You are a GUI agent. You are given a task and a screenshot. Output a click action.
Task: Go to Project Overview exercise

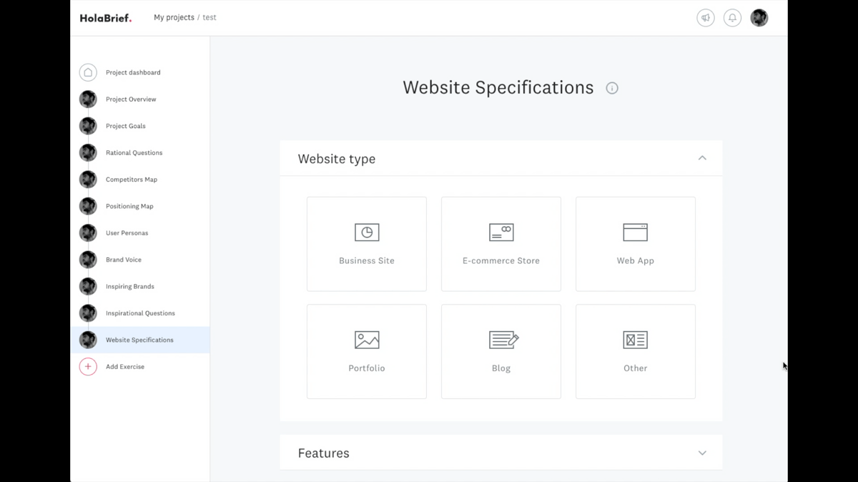click(131, 99)
